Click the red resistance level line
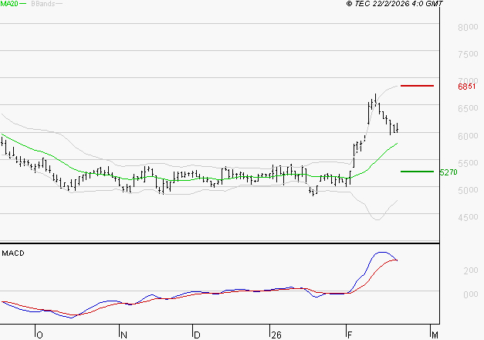The image size is (484, 340). (x=417, y=86)
